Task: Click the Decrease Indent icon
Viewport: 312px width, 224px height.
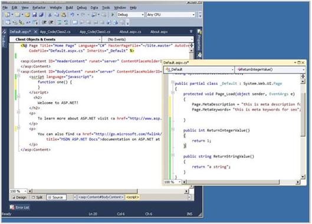Action: 44,22
